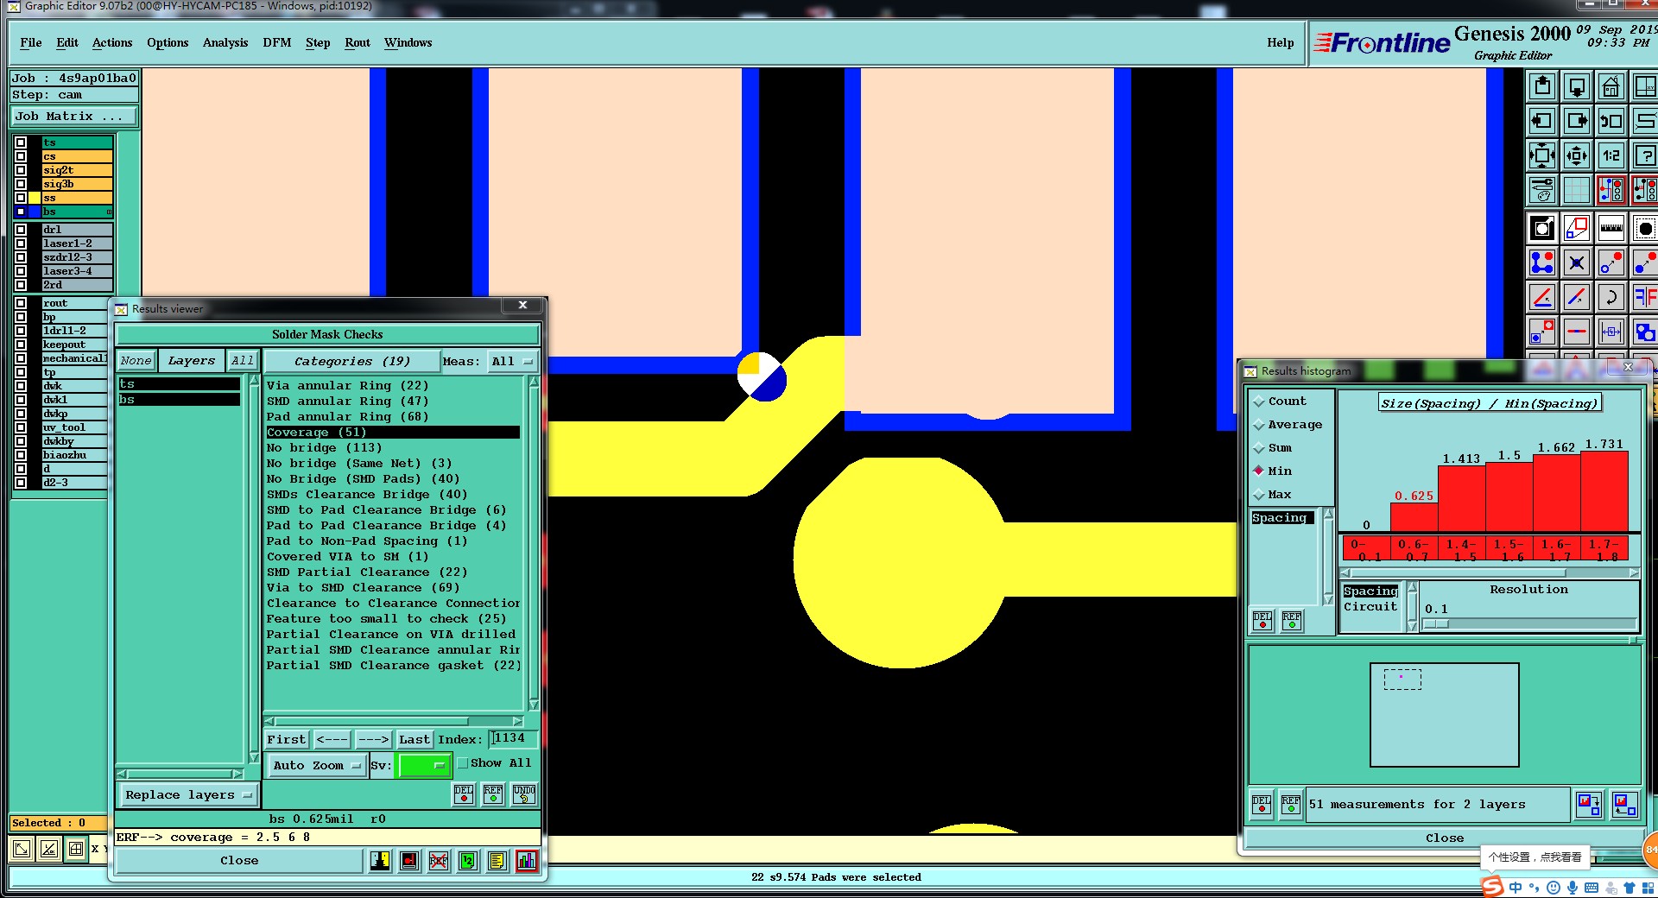This screenshot has width=1658, height=898.
Task: Open the Meas: All dropdown
Action: 512,361
